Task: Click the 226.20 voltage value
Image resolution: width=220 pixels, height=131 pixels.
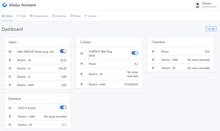Action: [62, 69]
